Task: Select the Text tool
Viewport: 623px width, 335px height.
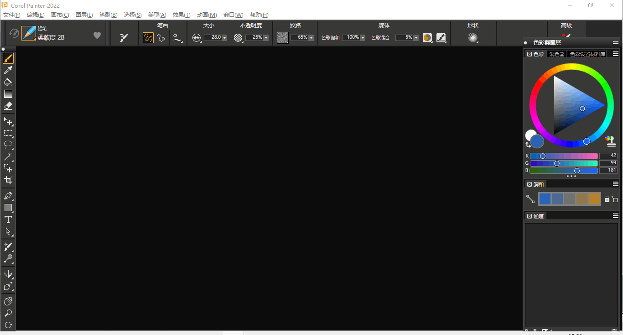Action: 8,219
